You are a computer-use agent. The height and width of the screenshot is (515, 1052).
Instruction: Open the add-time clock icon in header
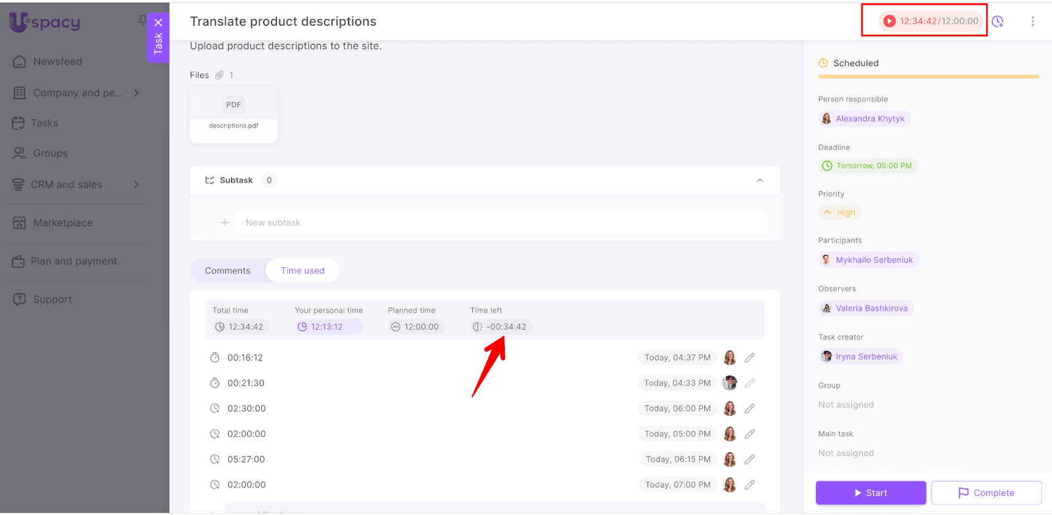(997, 22)
